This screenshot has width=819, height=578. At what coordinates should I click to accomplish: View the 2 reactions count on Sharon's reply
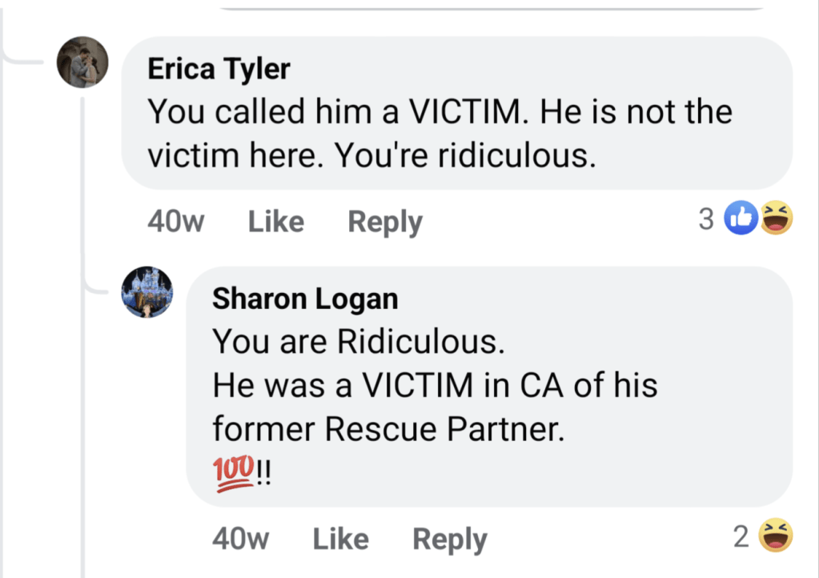pyautogui.click(x=741, y=536)
